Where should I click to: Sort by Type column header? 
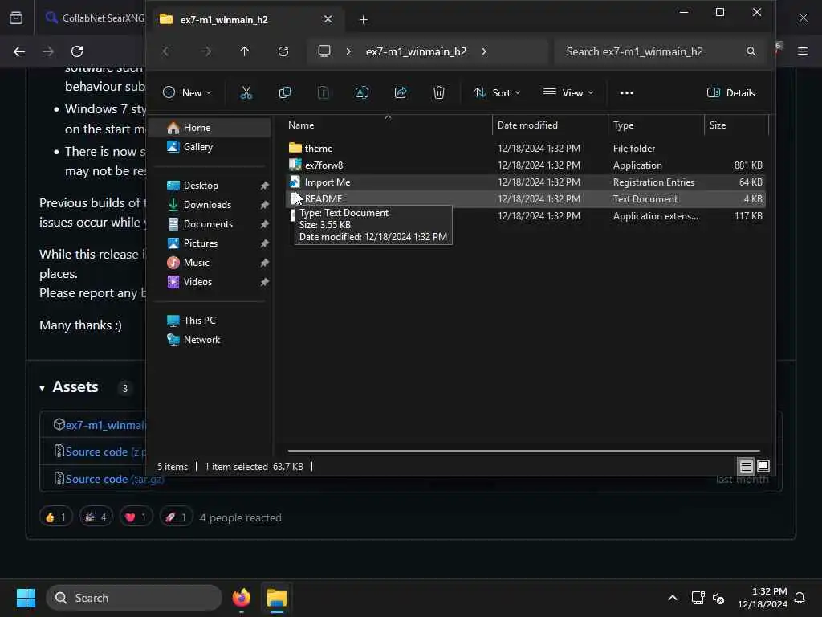pyautogui.click(x=657, y=125)
